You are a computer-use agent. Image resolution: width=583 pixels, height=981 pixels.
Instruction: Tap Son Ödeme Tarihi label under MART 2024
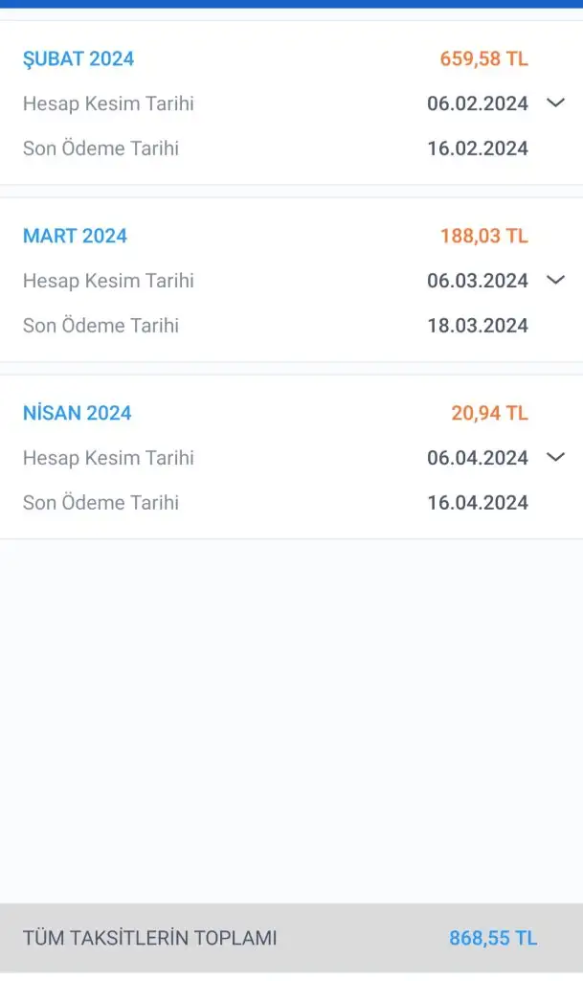coord(101,326)
